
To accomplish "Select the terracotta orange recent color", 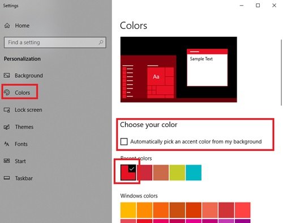I will pyautogui.click(x=161, y=172).
